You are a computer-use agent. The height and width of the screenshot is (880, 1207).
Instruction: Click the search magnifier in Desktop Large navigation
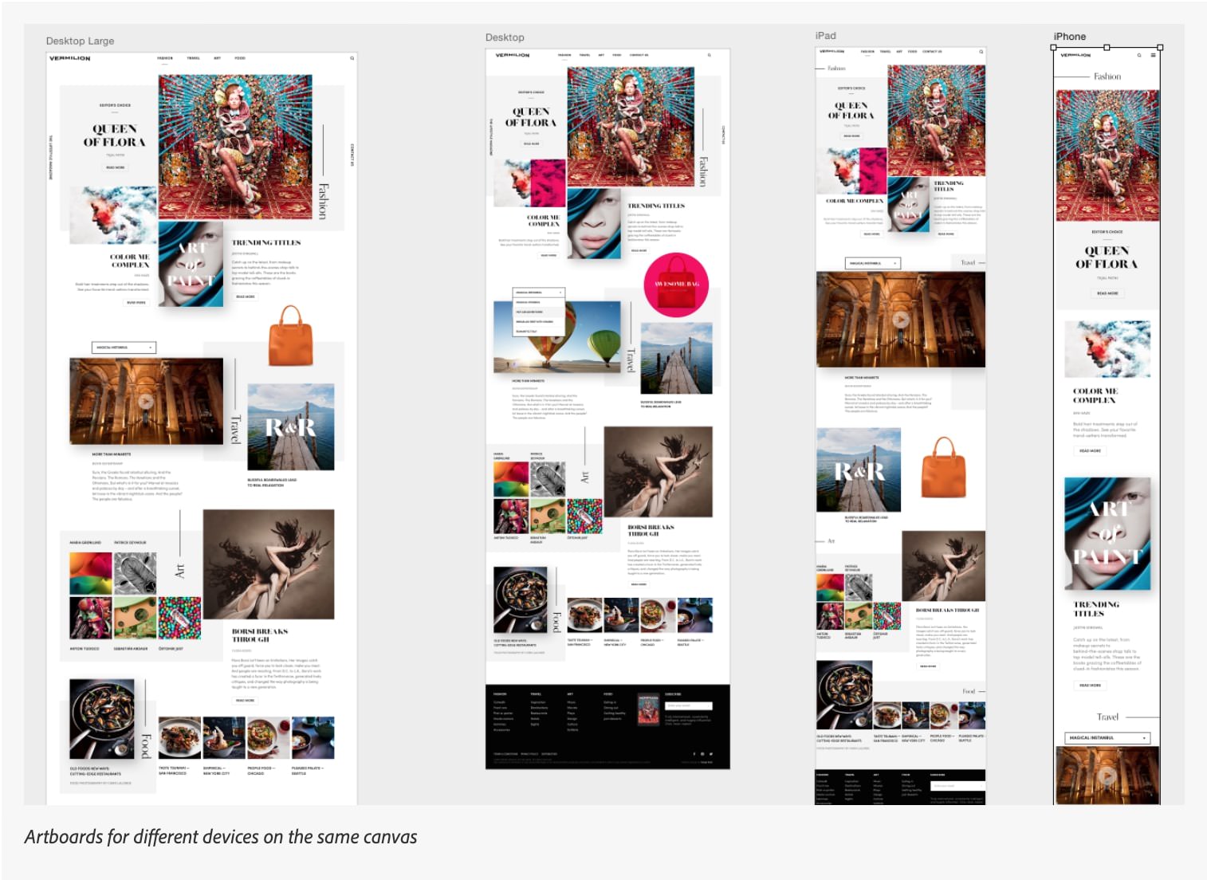pos(353,57)
